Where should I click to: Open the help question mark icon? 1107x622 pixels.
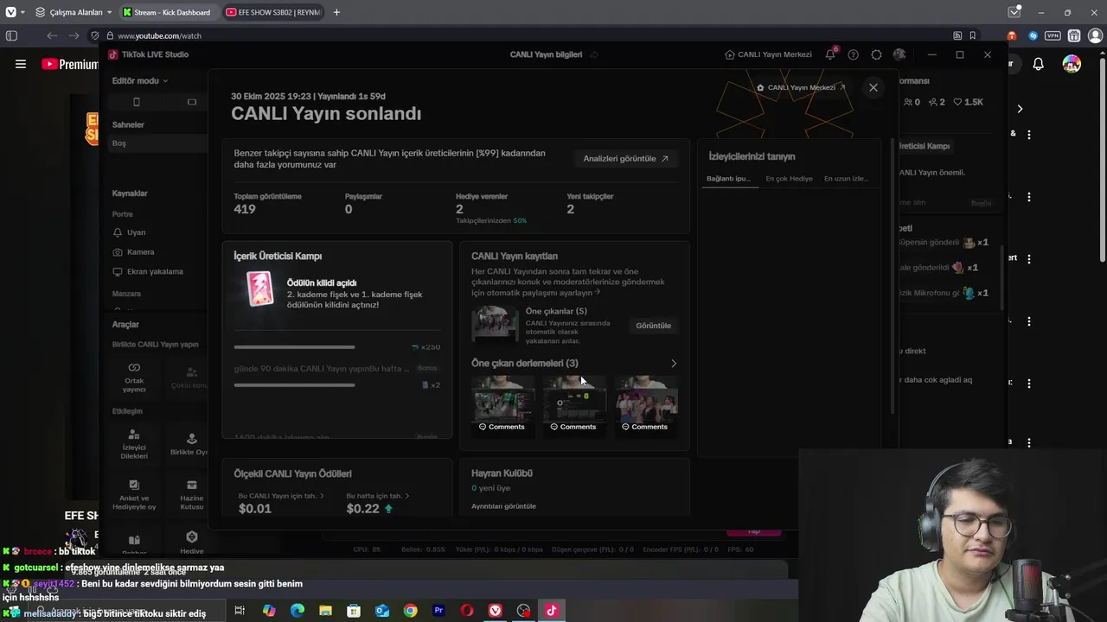tap(854, 54)
